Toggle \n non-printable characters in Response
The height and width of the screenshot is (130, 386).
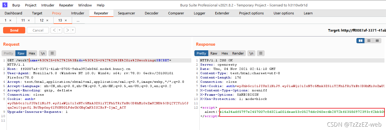[252, 53]
